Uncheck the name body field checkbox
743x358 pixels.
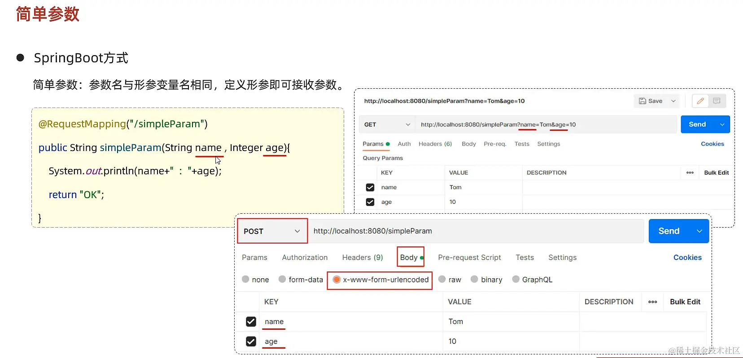(251, 322)
